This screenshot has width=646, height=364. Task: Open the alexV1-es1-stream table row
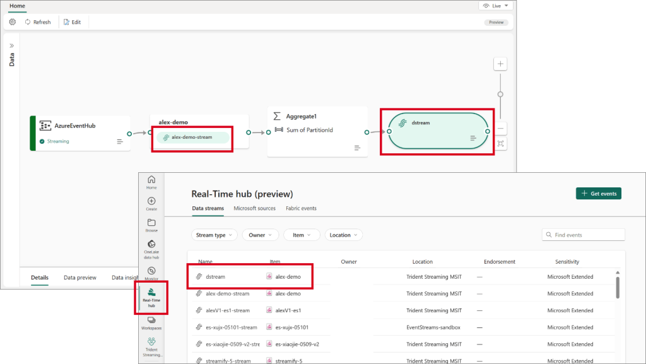pos(402,310)
